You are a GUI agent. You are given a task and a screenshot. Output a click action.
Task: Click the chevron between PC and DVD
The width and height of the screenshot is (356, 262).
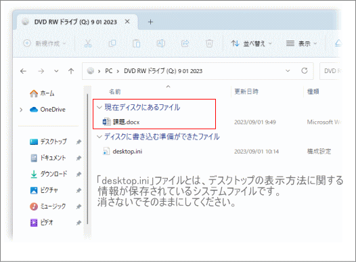pos(118,71)
